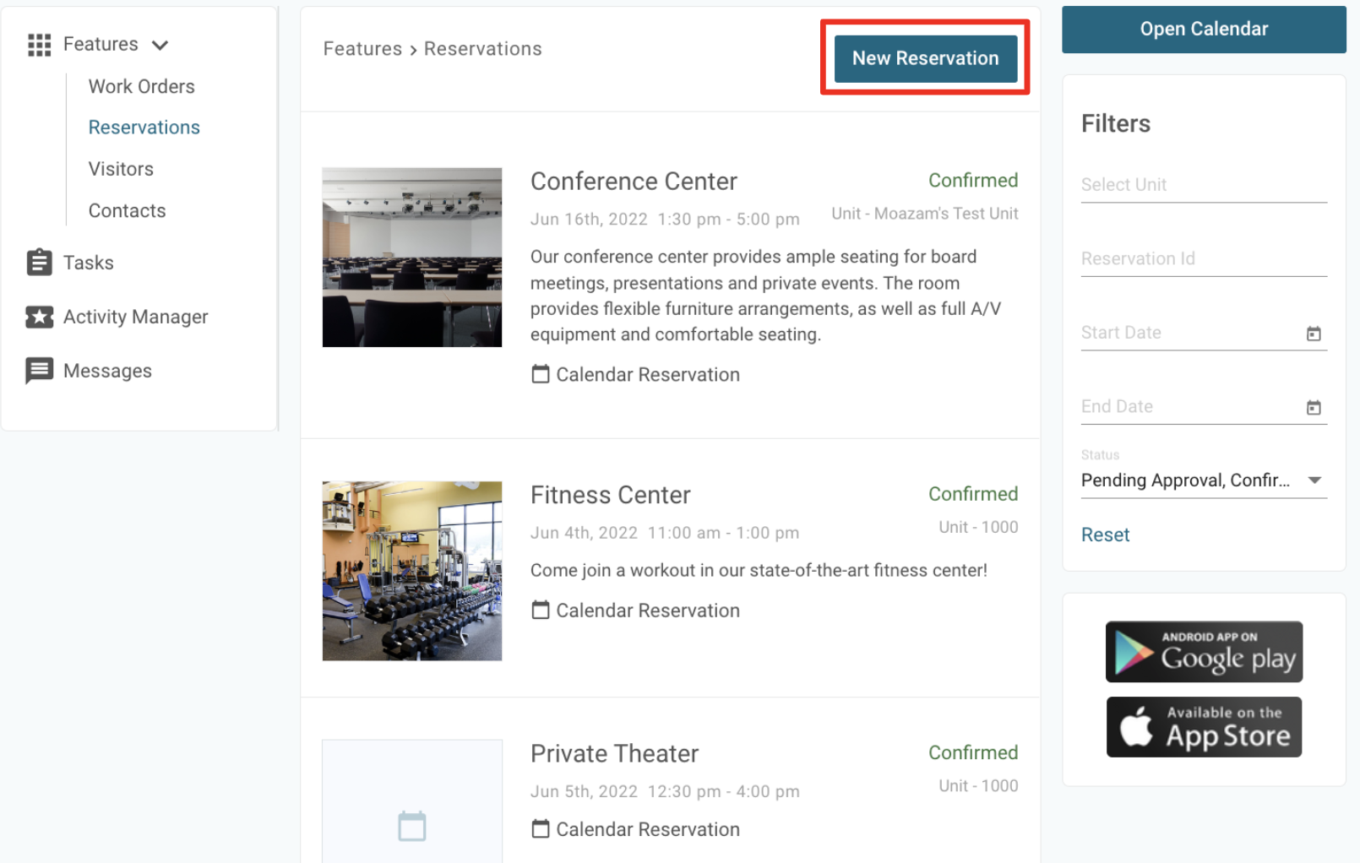Click the Messages chat bubble icon
The width and height of the screenshot is (1360, 863).
point(39,371)
